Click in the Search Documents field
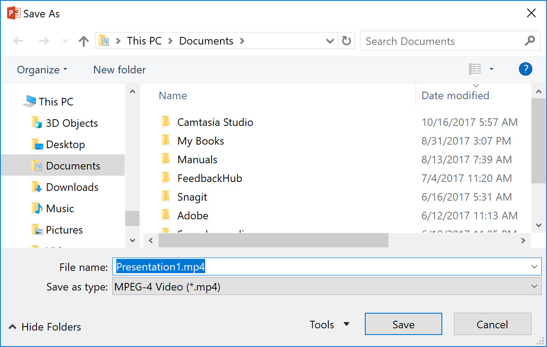Viewport: 547px width, 347px height. coord(441,41)
